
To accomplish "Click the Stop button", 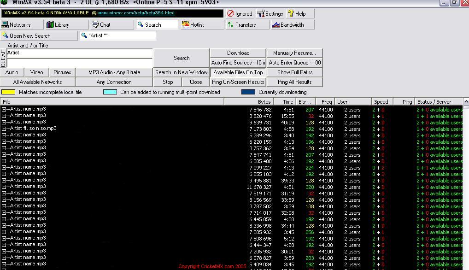I will (168, 82).
